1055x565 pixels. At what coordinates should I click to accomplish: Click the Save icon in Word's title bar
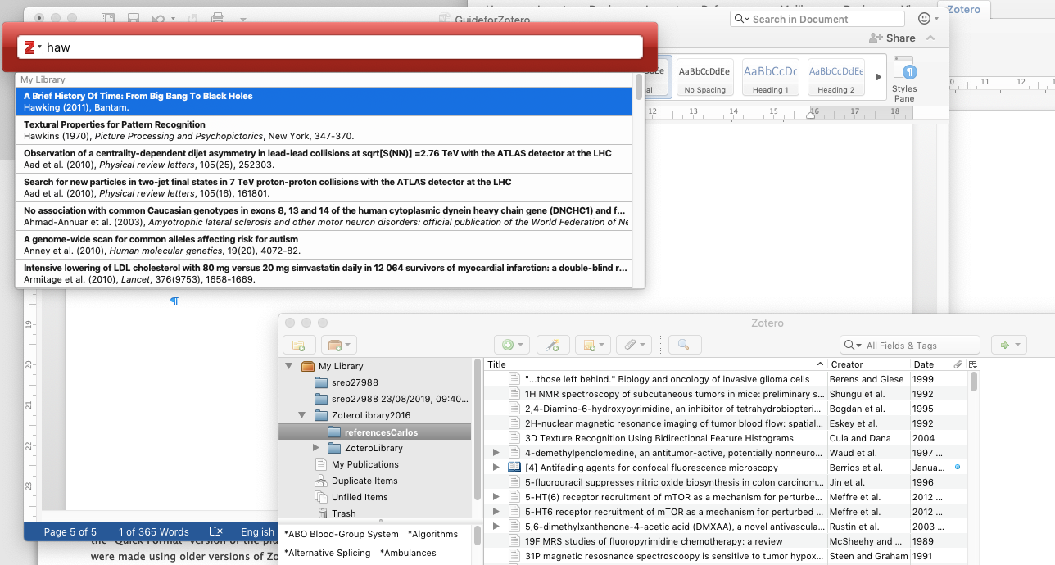click(134, 18)
